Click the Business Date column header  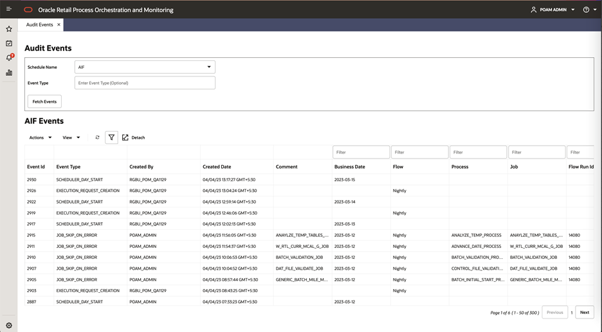349,167
